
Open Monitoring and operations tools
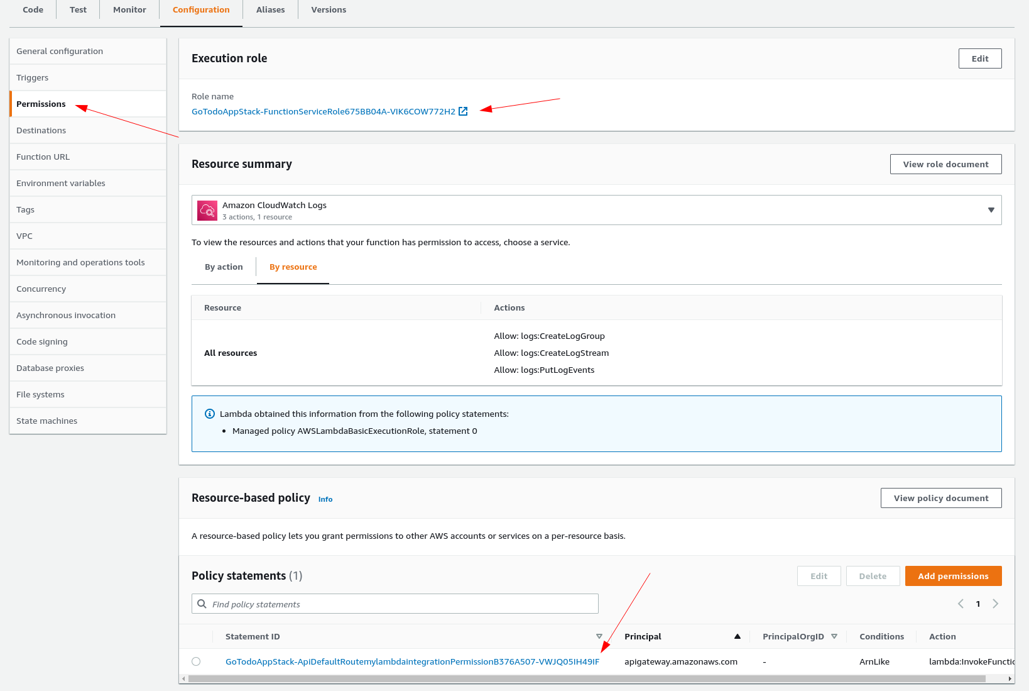(88, 263)
